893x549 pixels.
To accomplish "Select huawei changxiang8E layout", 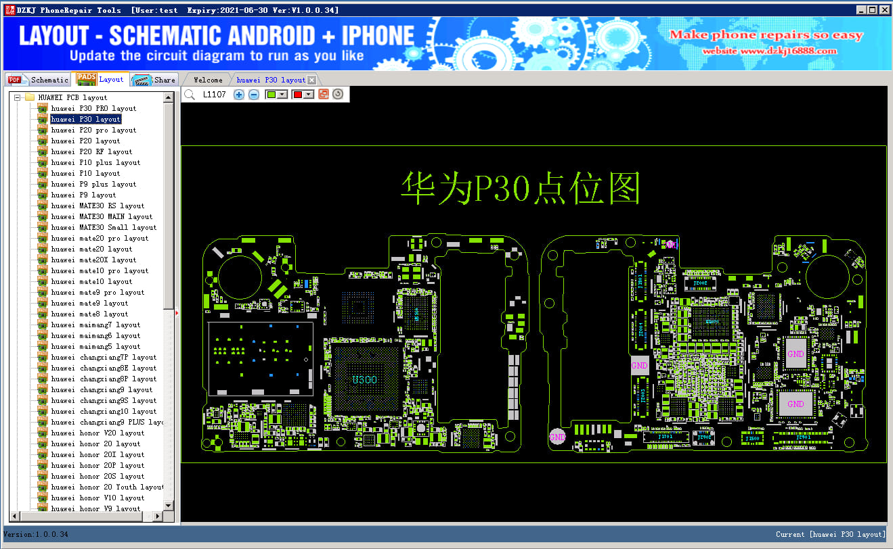I will [104, 368].
